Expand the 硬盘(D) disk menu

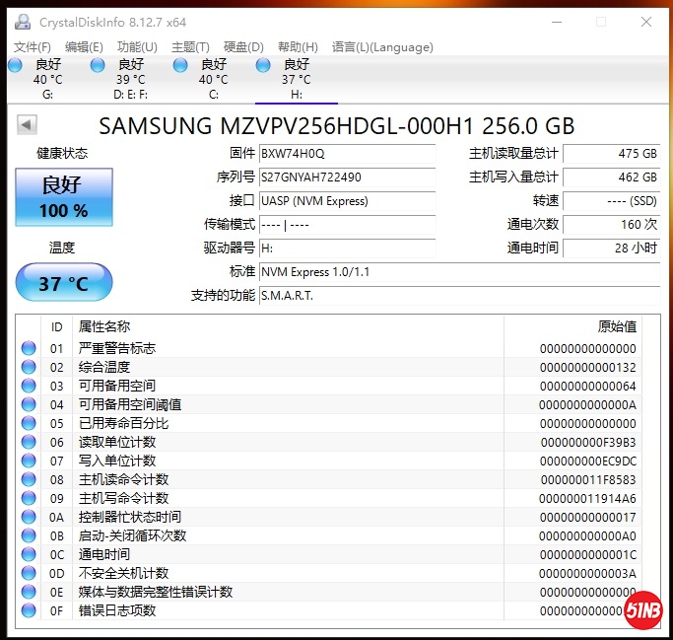[243, 46]
